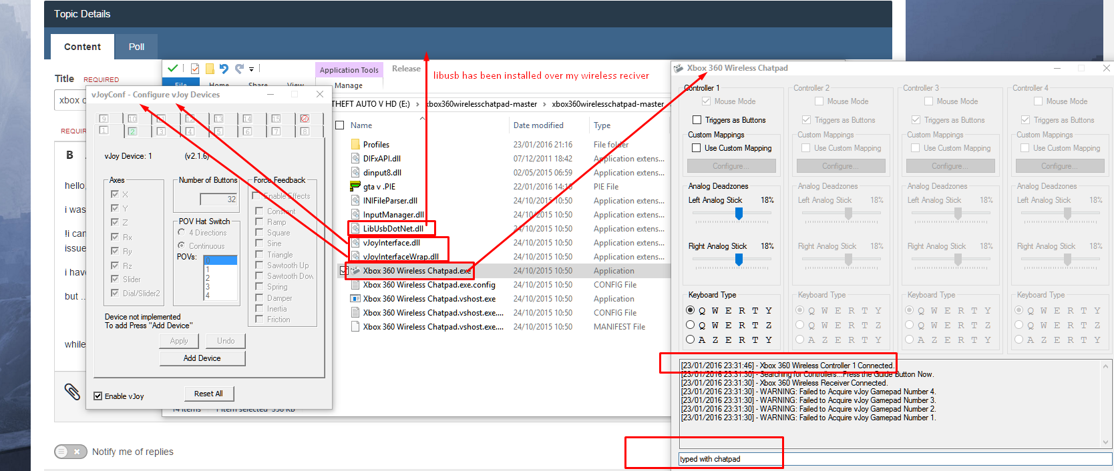
Task: Open the Manage ribbon tab
Action: coord(349,85)
